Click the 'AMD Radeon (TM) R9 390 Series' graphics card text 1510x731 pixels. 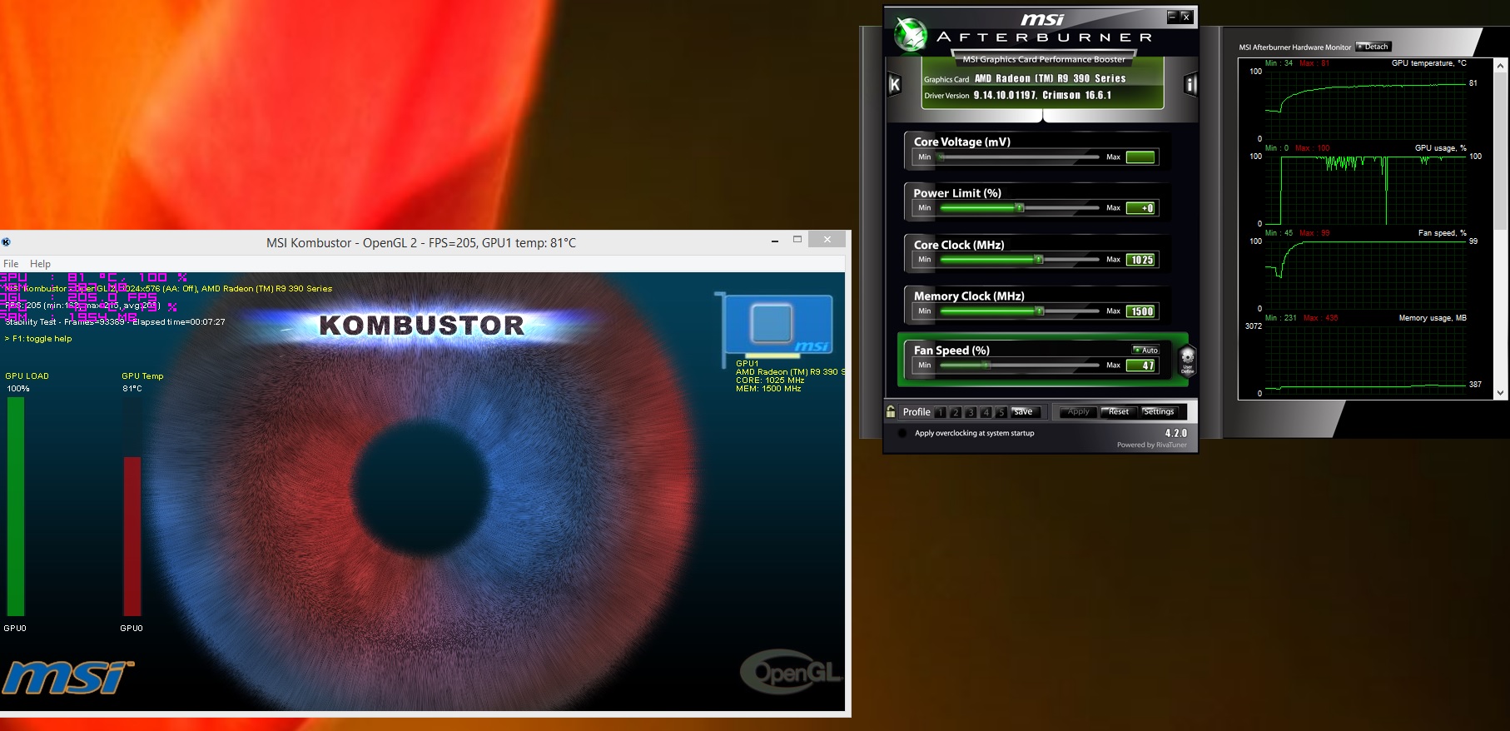[x=1051, y=78]
